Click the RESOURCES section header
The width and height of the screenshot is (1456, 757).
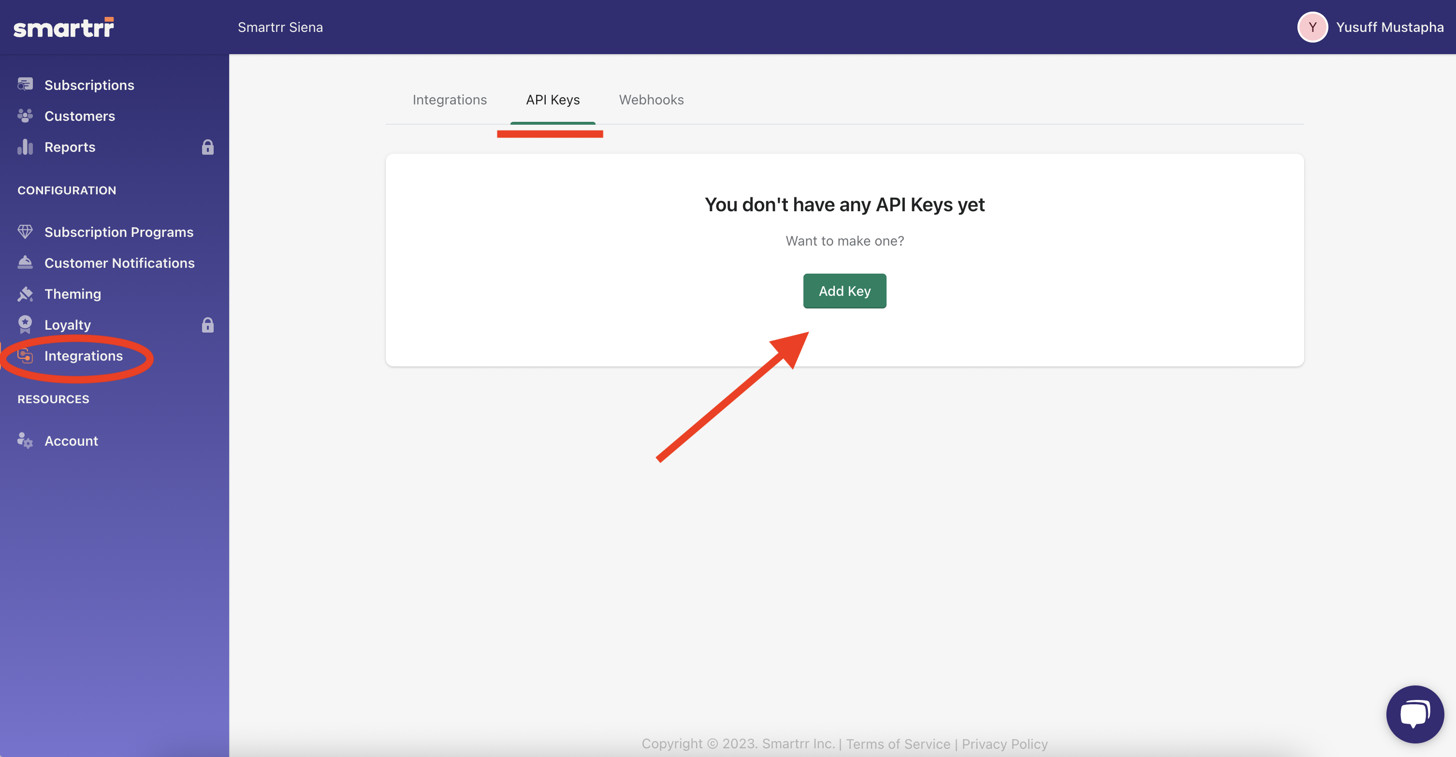53,399
